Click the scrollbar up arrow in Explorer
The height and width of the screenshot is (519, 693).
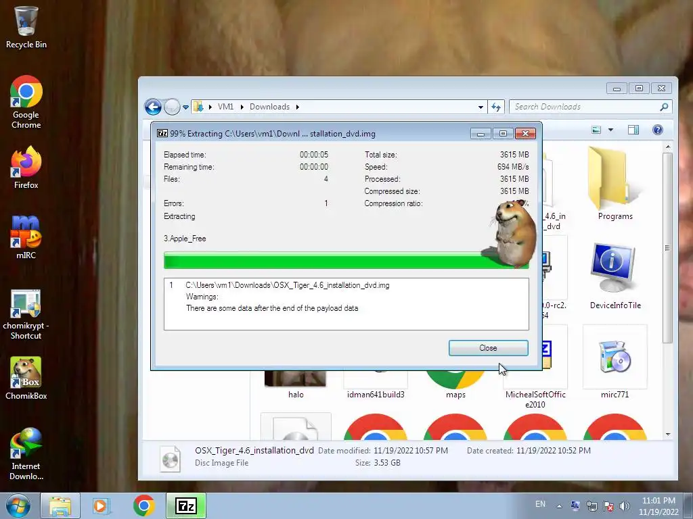[x=667, y=147]
